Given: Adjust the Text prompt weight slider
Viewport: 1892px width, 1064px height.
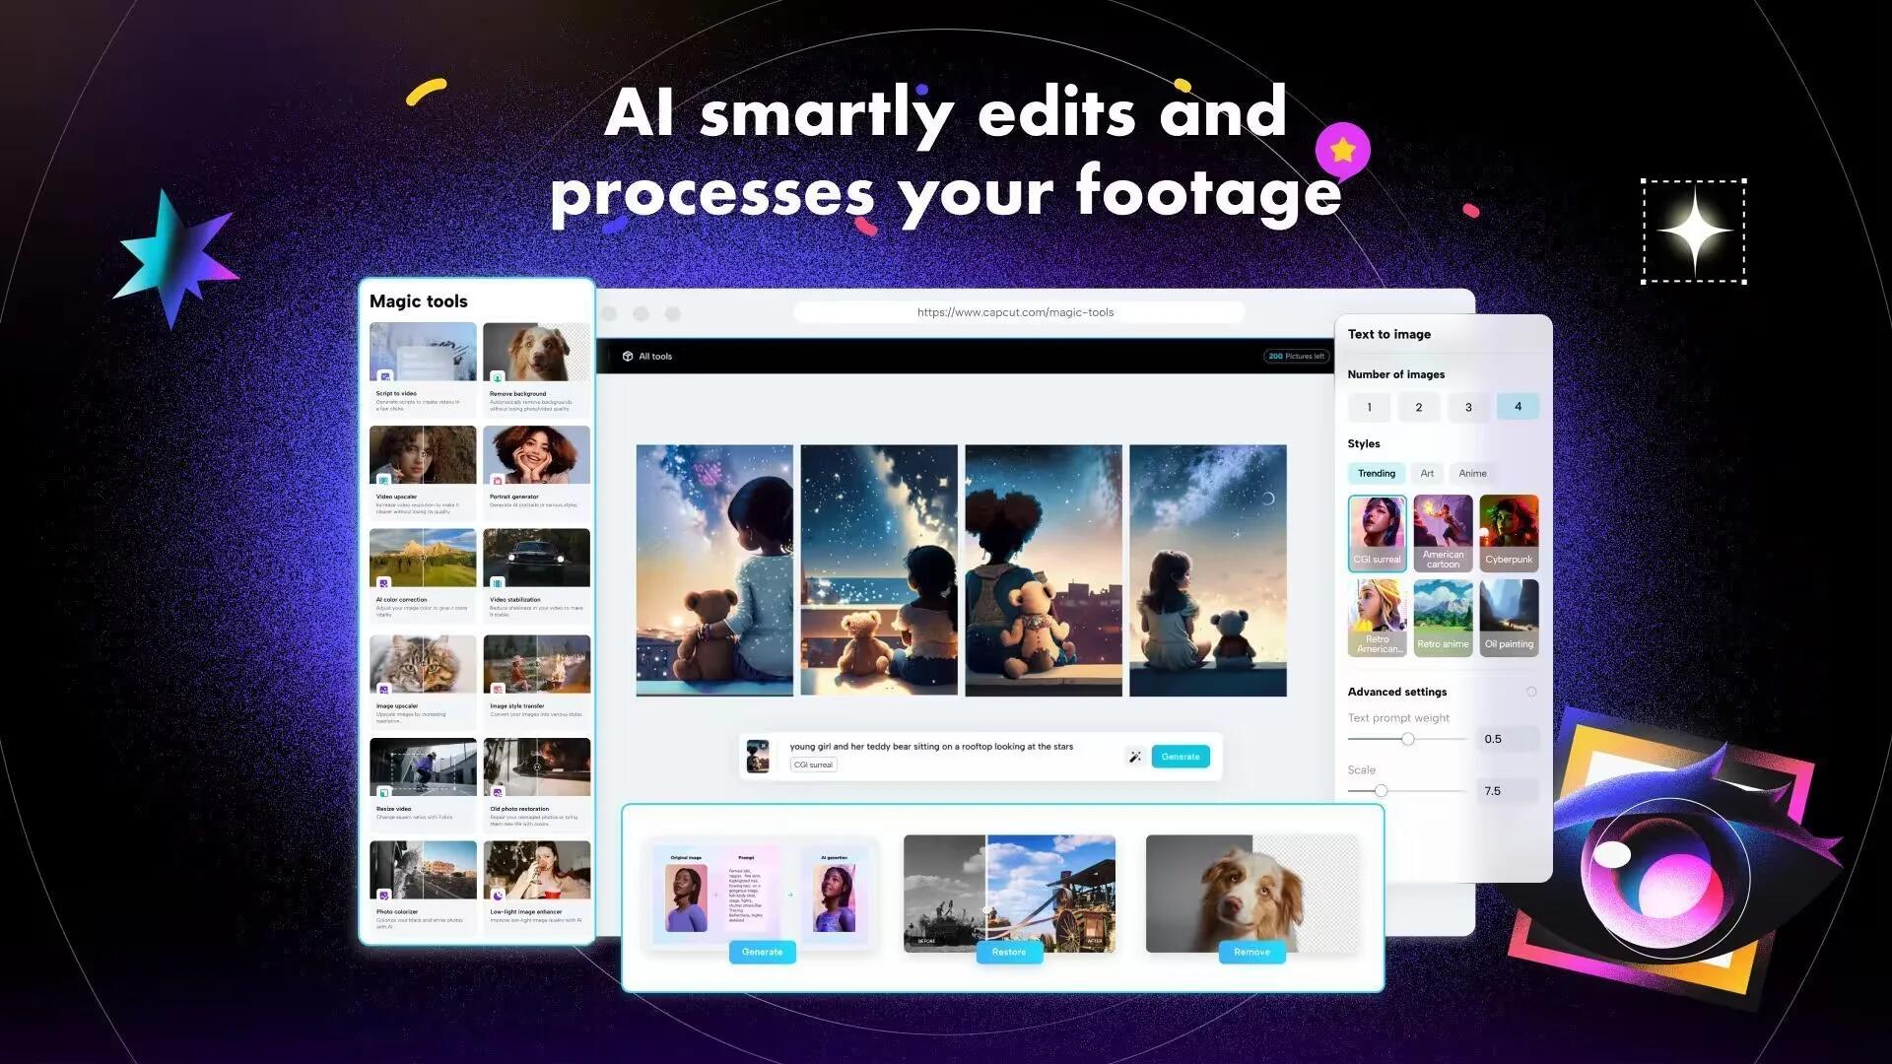Looking at the screenshot, I should 1406,738.
